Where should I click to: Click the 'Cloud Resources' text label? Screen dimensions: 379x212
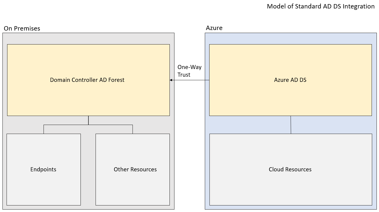point(290,169)
